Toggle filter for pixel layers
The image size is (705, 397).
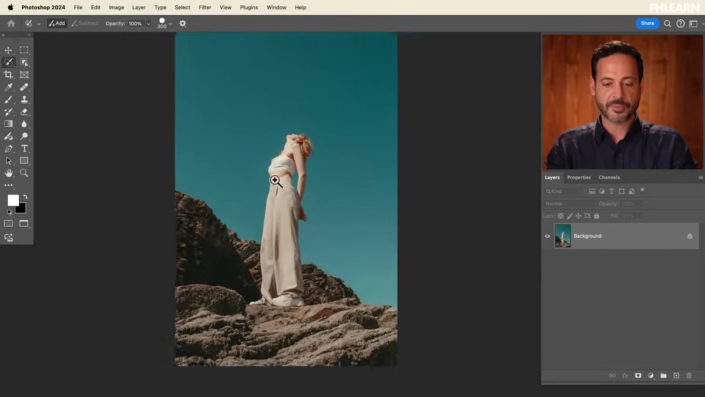592,191
